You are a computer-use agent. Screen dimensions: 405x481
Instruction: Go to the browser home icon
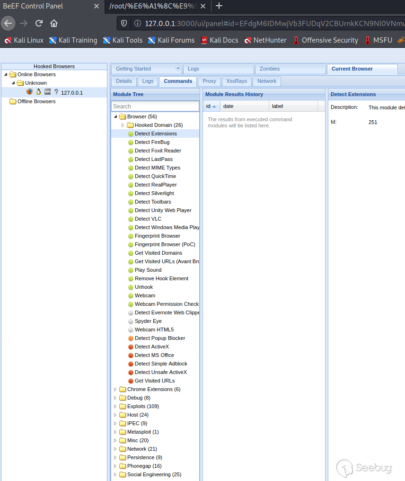54,23
